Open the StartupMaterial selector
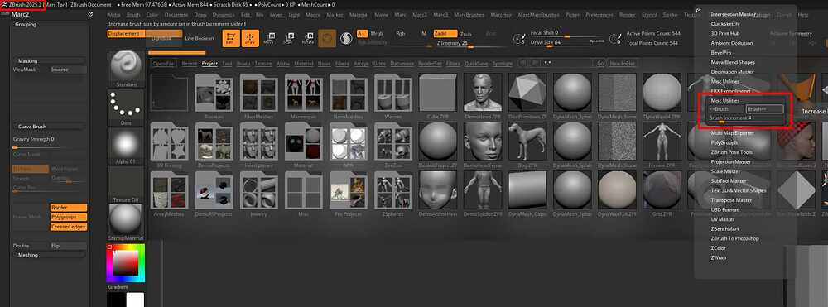The width and height of the screenshot is (828, 307). pos(126,223)
